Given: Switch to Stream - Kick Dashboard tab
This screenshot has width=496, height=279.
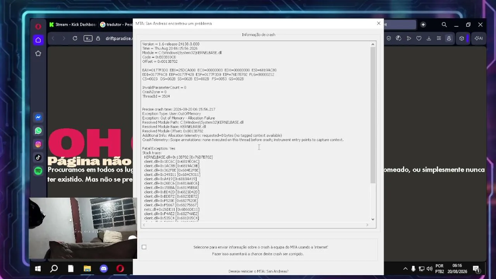Looking at the screenshot, I should pyautogui.click(x=72, y=24).
